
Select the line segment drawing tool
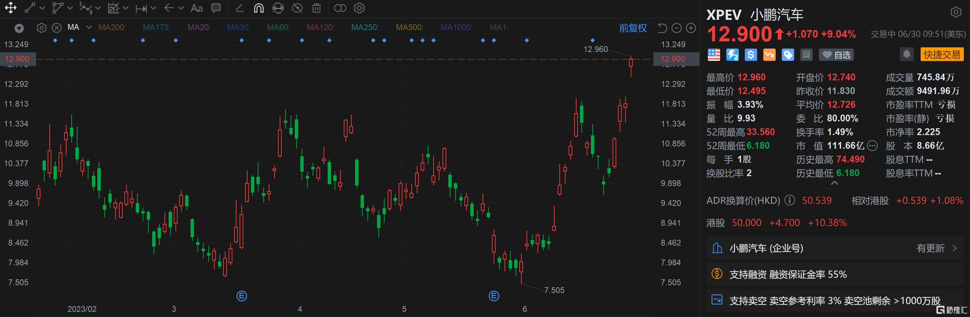[x=30, y=8]
